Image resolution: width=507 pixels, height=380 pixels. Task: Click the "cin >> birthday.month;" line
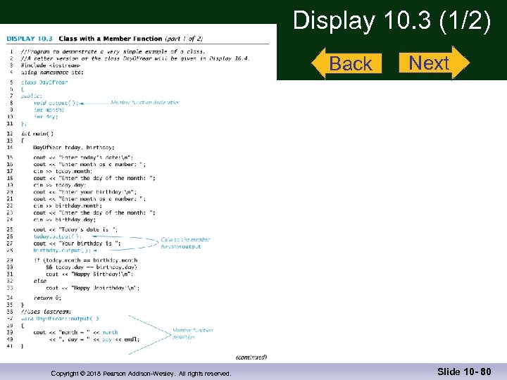pyautogui.click(x=68, y=205)
